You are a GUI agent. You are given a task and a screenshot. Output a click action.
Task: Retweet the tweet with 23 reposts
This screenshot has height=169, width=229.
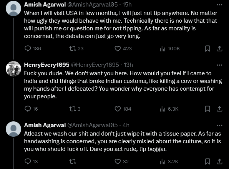(x=73, y=48)
